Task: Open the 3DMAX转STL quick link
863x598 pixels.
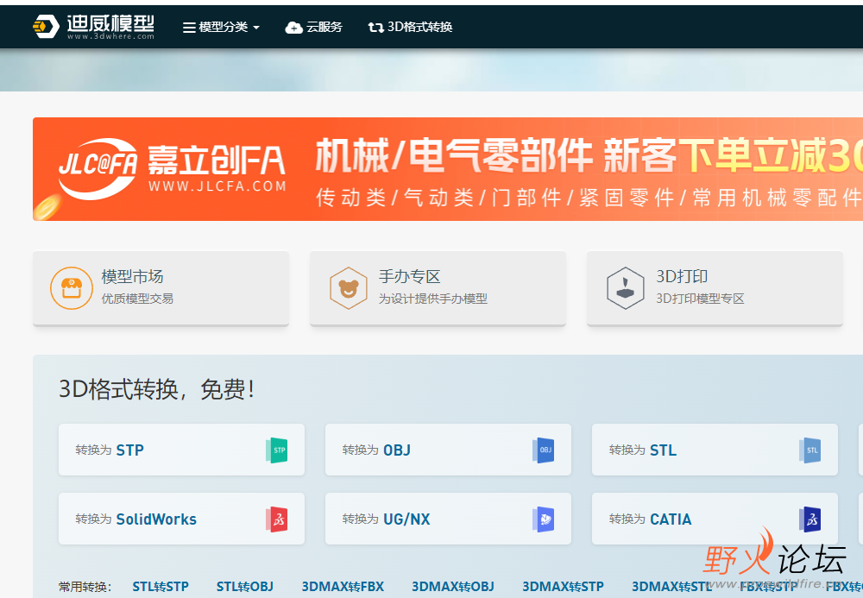Action: [672, 587]
